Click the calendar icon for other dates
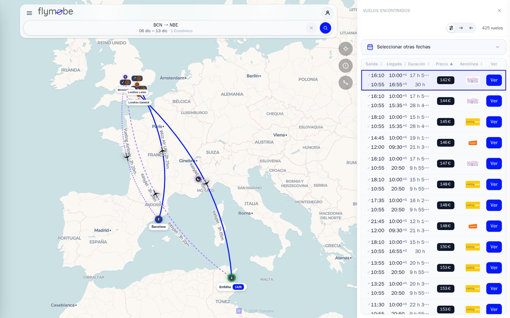 pyautogui.click(x=370, y=47)
